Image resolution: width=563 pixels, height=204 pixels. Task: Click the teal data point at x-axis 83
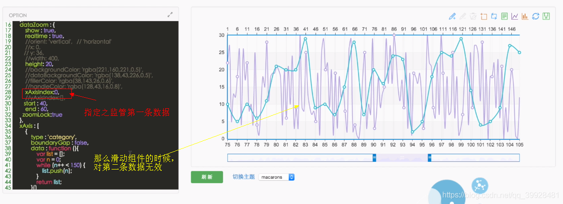305,39
